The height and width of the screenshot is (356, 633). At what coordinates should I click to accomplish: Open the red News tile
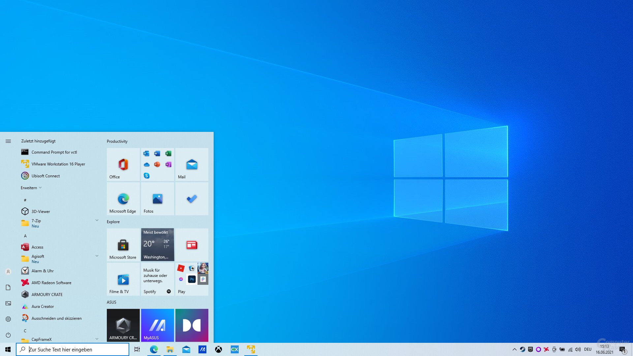(x=192, y=245)
